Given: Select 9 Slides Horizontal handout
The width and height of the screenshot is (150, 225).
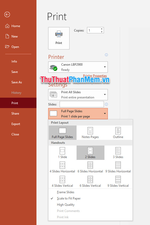Looking at the screenshot, I should pos(118,167).
